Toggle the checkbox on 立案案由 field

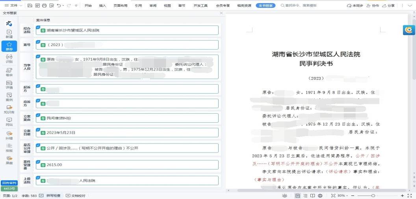pyautogui.click(x=38, y=115)
